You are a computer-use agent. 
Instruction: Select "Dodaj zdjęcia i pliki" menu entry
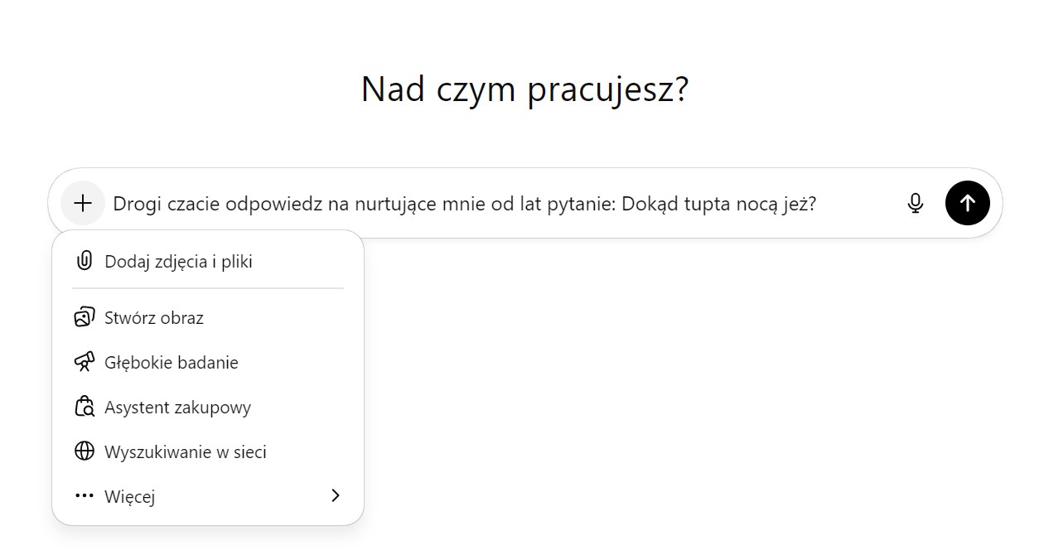178,262
